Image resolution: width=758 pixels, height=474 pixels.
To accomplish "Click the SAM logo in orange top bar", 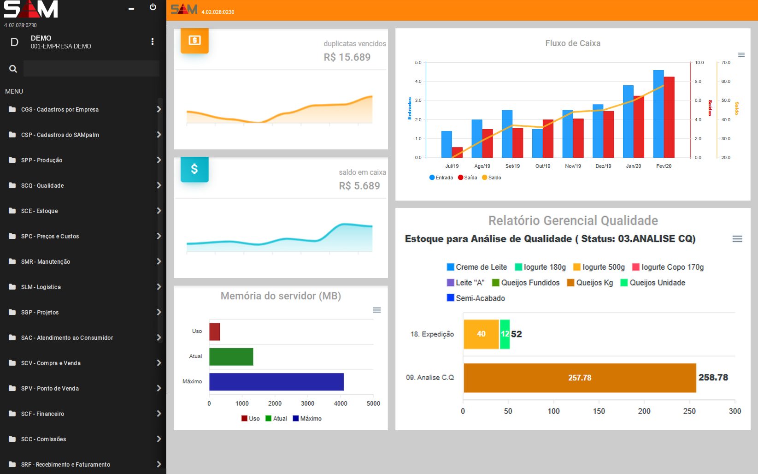I will [x=184, y=9].
